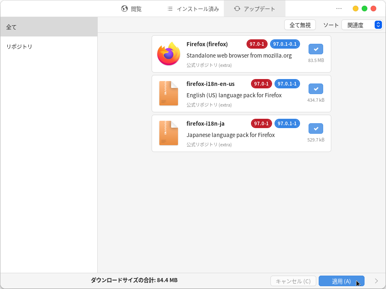Switch to the インストール済み tab
The image size is (386, 289).
193,9
